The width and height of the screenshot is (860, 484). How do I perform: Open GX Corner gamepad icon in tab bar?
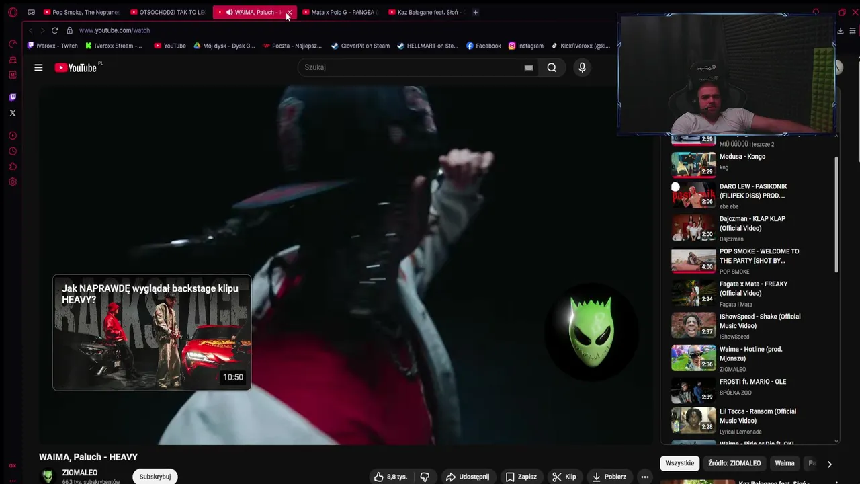point(31,12)
